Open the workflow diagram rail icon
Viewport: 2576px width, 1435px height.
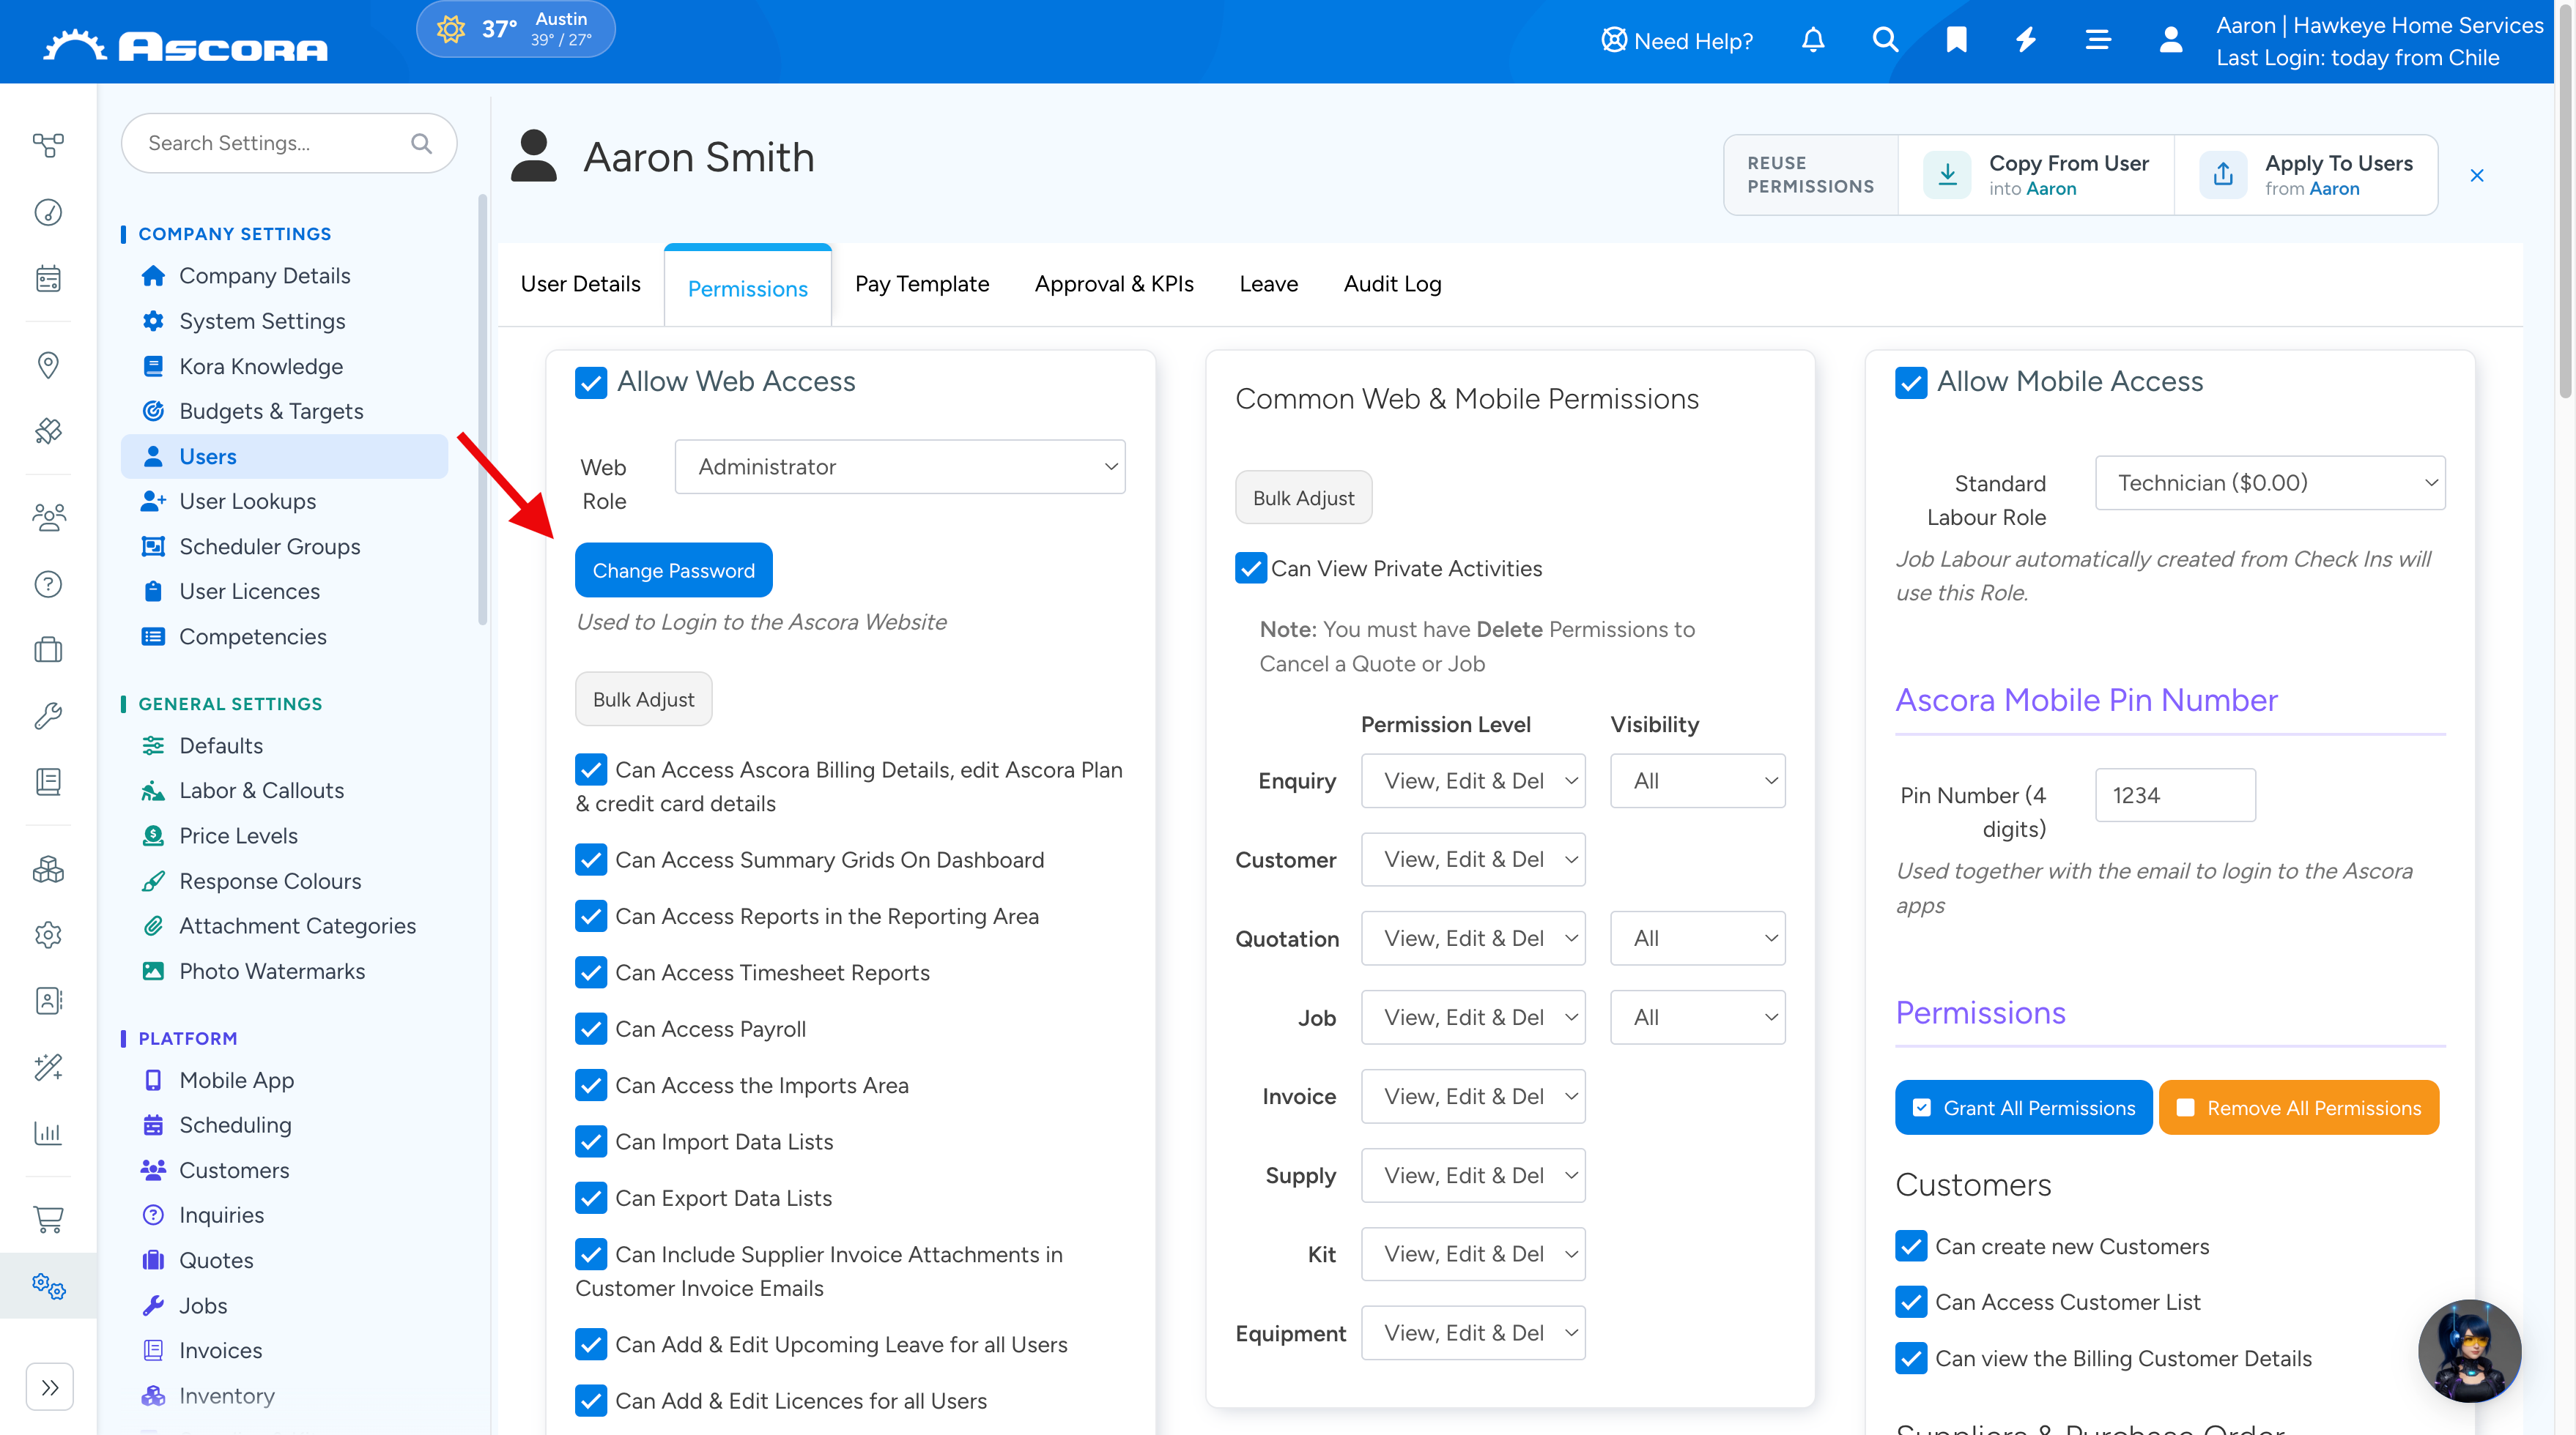[48, 146]
